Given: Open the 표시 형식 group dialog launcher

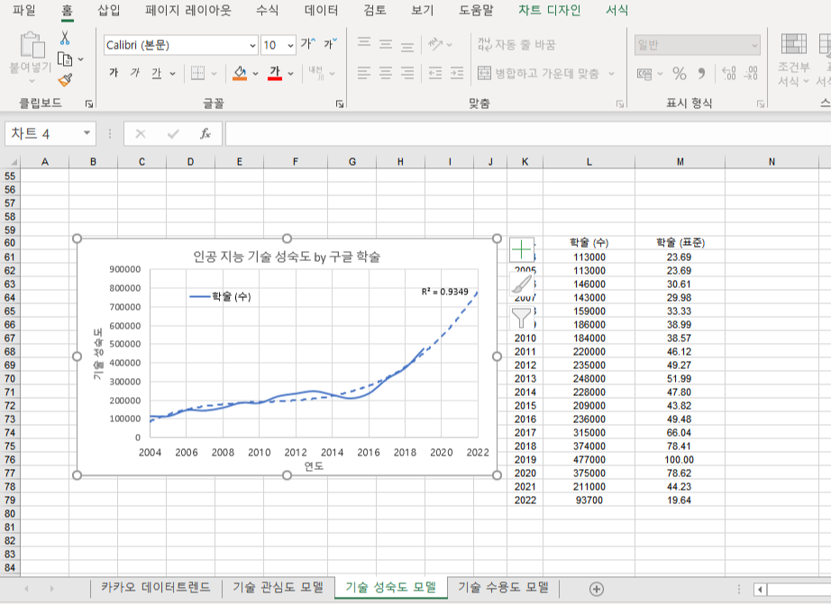Looking at the screenshot, I should (x=761, y=104).
